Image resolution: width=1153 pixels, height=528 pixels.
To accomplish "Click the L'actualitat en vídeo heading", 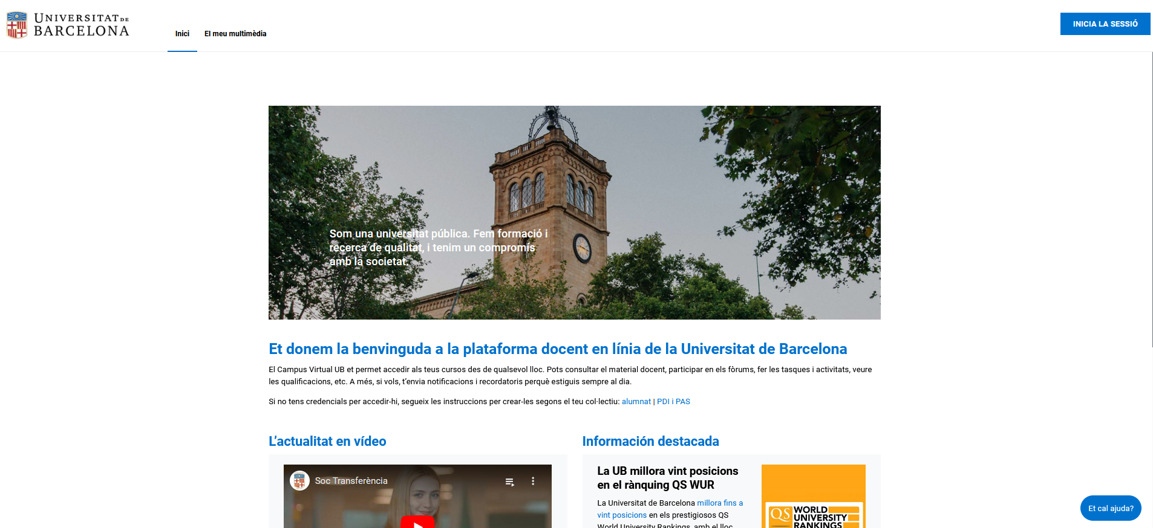I will (327, 442).
